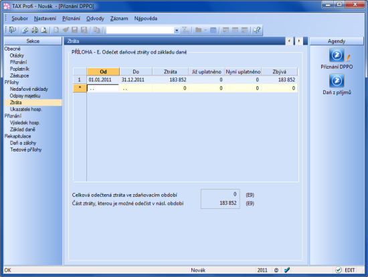Click the Zbývá column header
Image resolution: width=368 pixels, height=277 pixels.
279,71
